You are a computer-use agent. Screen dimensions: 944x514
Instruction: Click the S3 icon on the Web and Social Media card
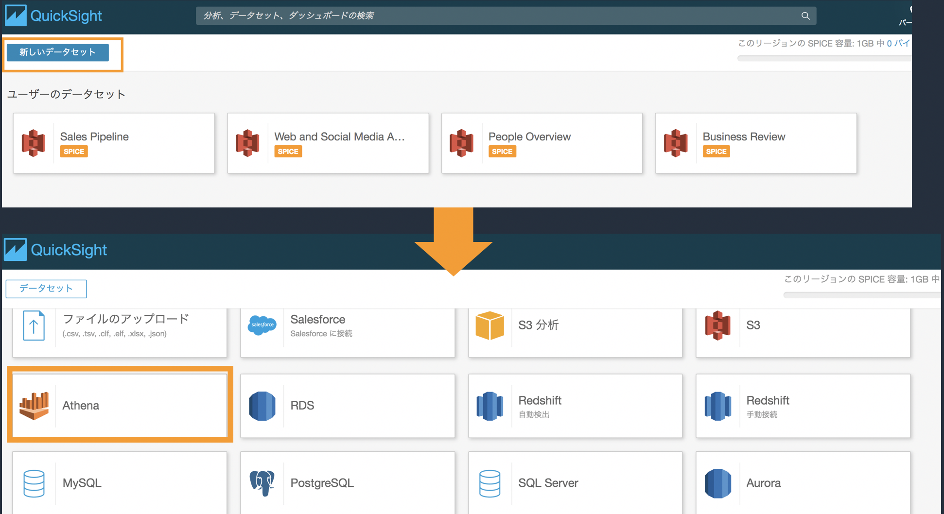point(247,143)
